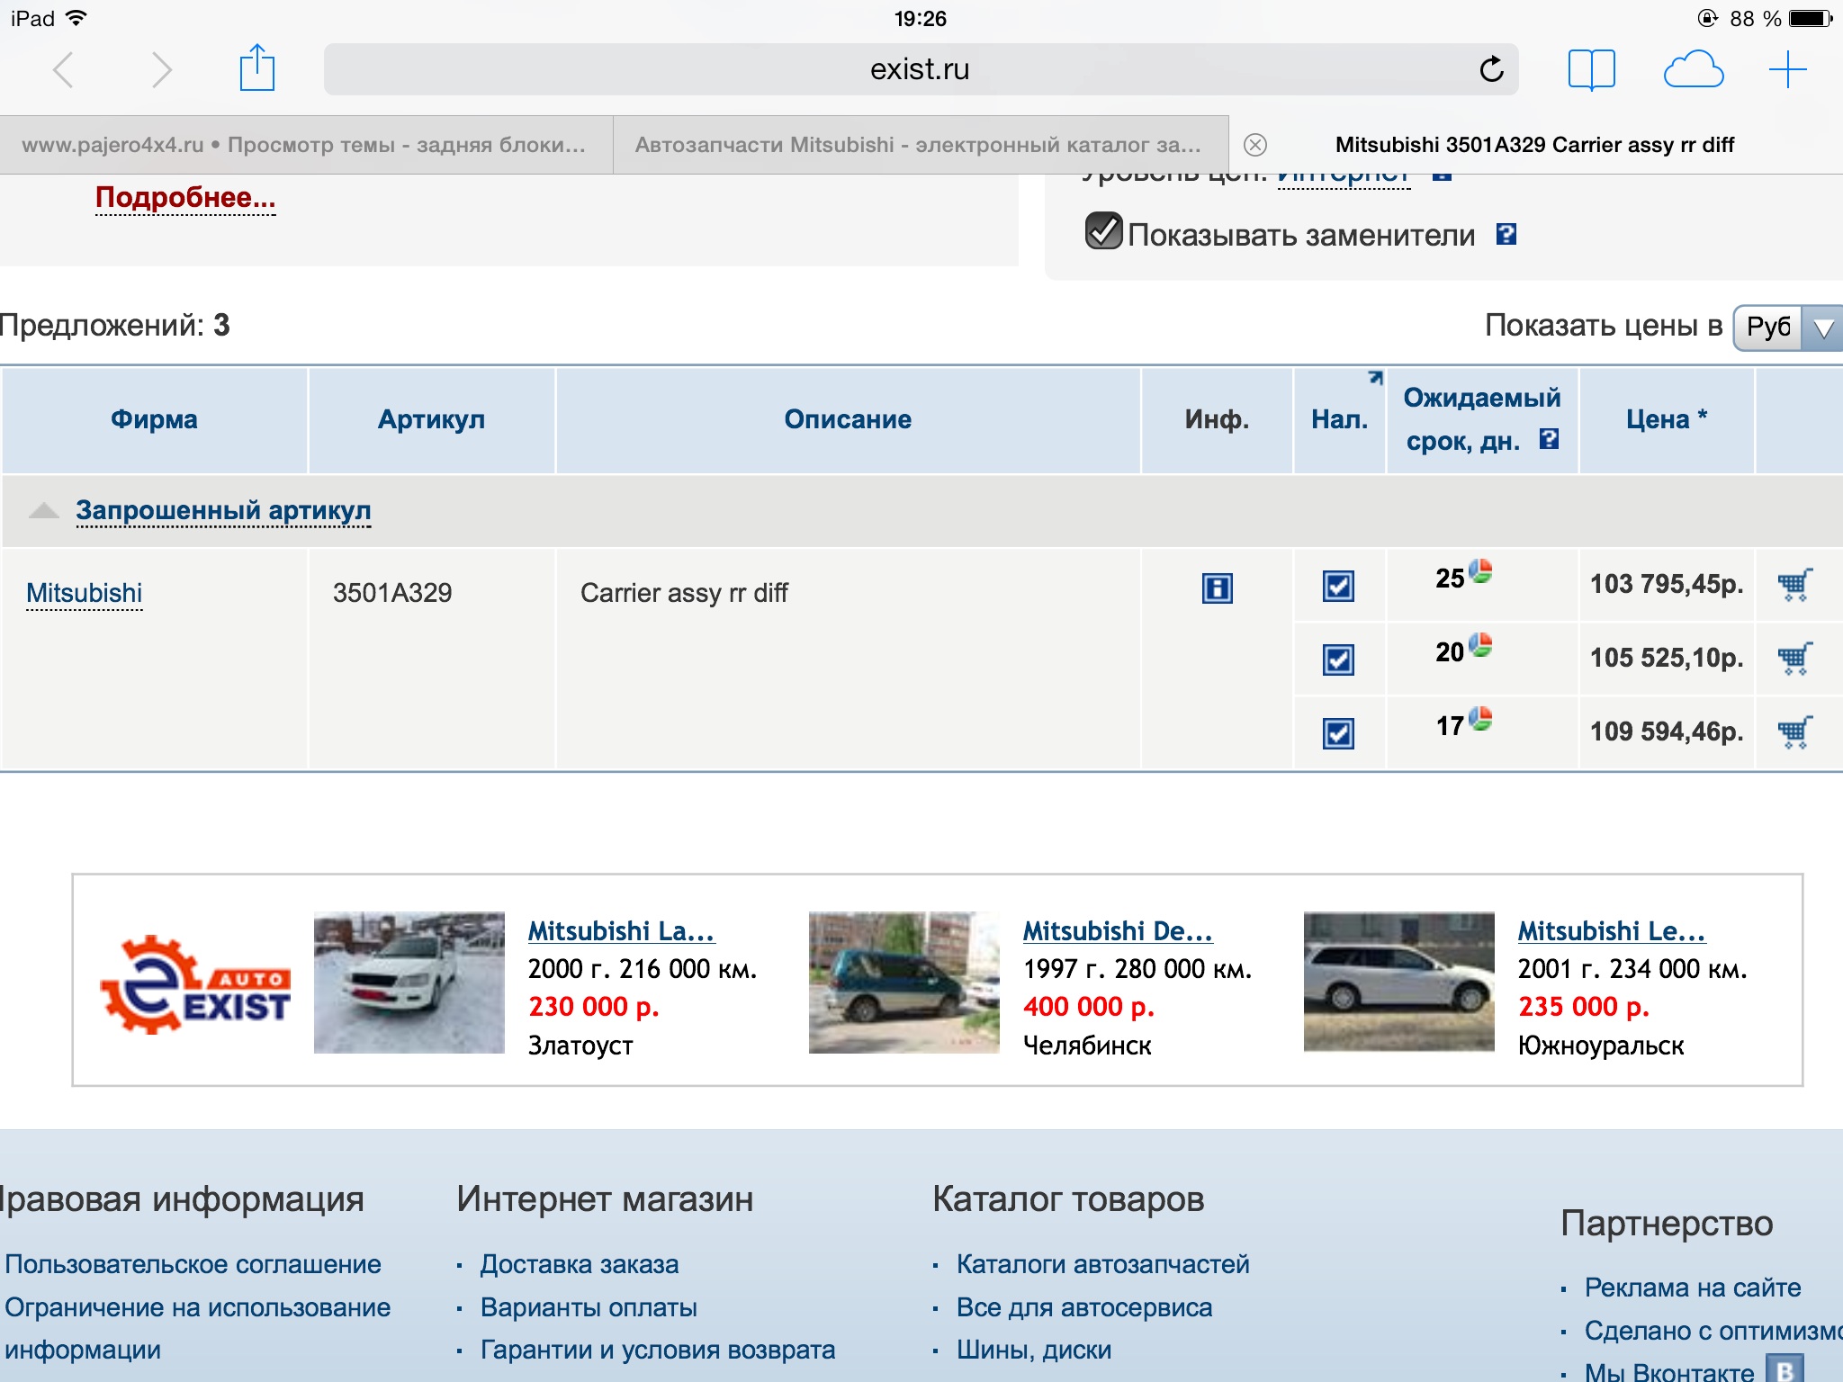
Task: Click the info icon for 3501A329
Action: tap(1217, 588)
